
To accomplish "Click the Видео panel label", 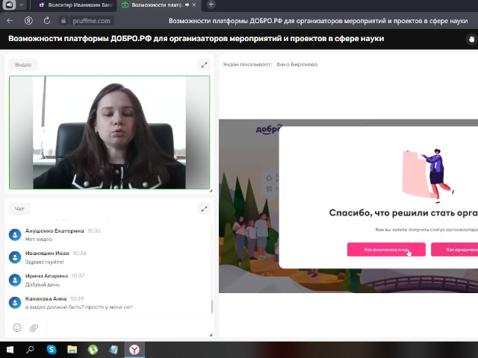I will (x=23, y=65).
